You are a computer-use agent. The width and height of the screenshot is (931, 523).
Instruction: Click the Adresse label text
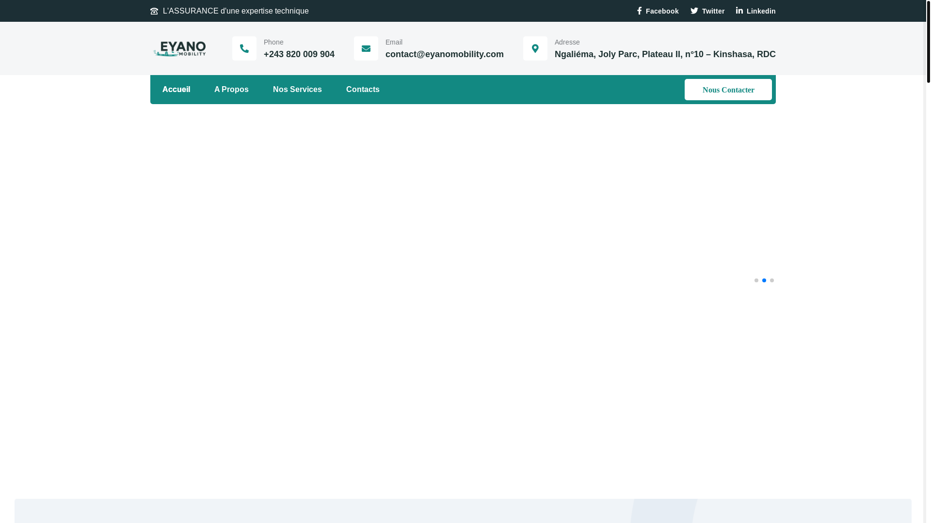tap(567, 42)
